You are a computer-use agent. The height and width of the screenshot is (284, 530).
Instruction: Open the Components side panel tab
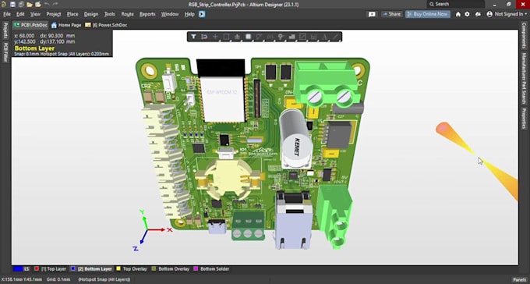(x=525, y=36)
